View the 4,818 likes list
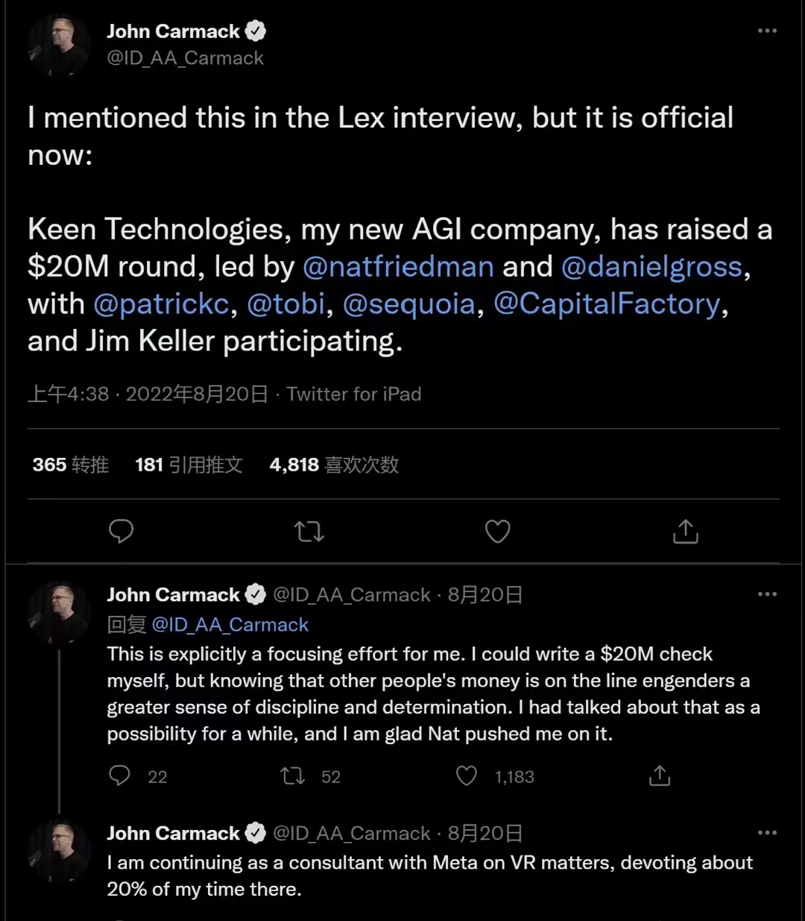 tap(334, 465)
